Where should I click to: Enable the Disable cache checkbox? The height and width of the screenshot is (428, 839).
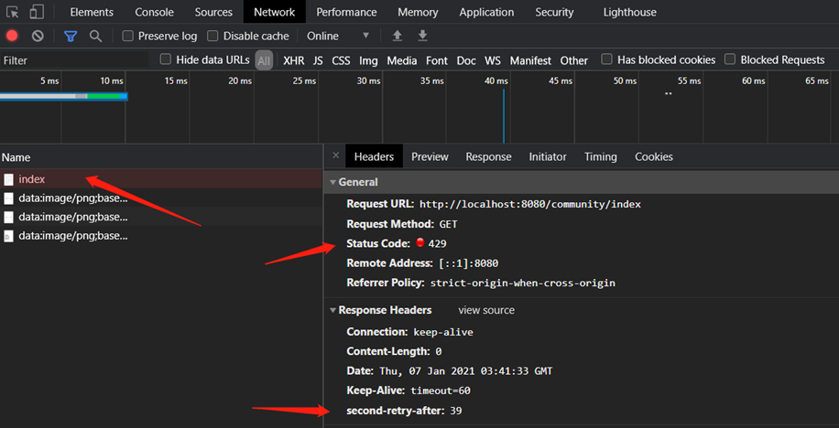coord(213,36)
